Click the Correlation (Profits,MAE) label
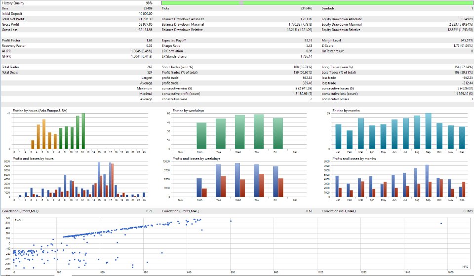474x276 pixels. pos(180,211)
